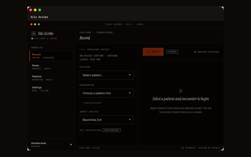
Task: Click the green on-device indicator by clinician.local
Action: point(71,144)
